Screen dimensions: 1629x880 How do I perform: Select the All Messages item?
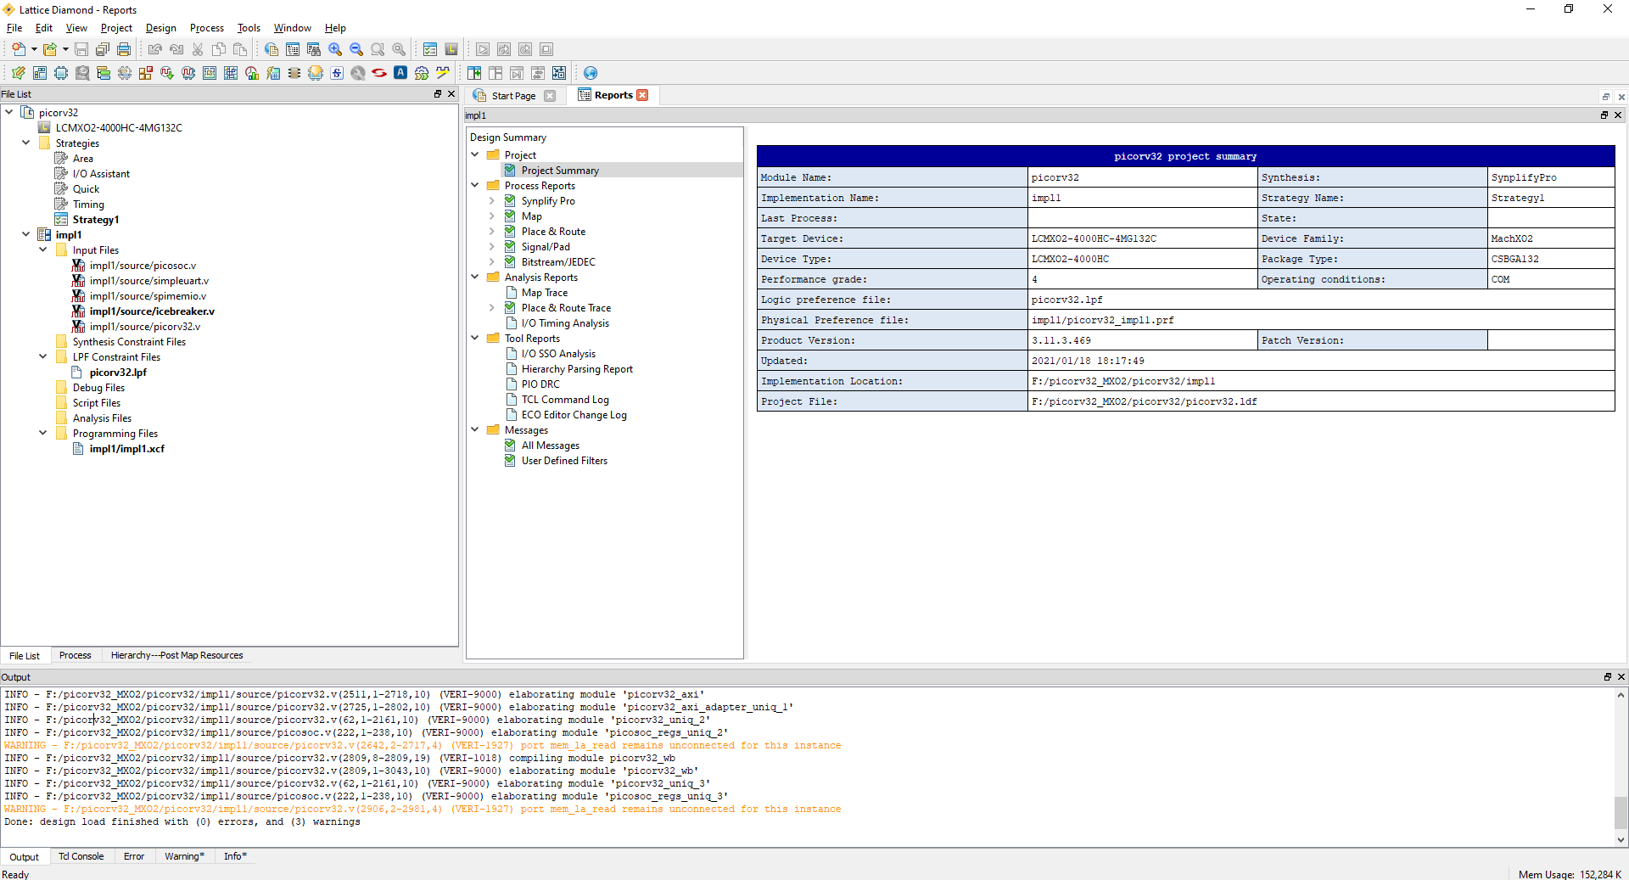551,446
